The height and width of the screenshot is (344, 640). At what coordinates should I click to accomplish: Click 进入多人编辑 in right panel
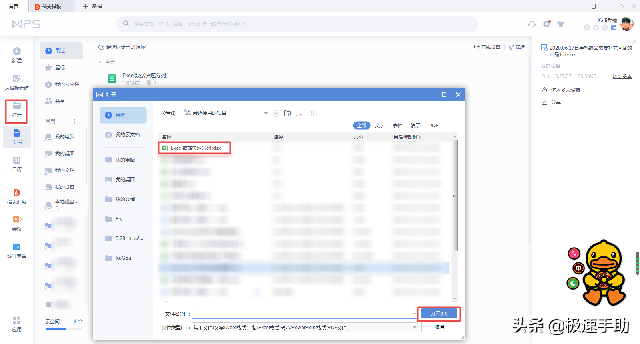coord(561,90)
